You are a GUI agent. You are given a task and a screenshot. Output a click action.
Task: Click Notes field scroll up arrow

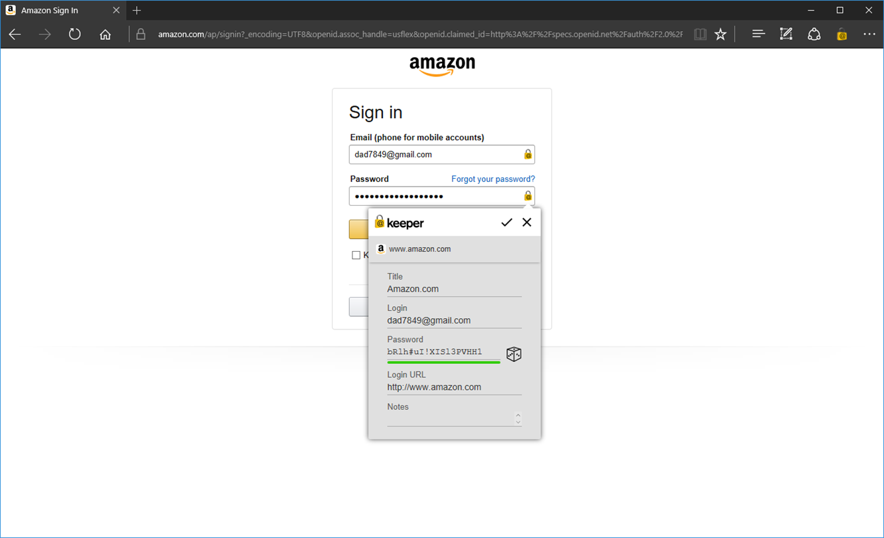coord(518,415)
